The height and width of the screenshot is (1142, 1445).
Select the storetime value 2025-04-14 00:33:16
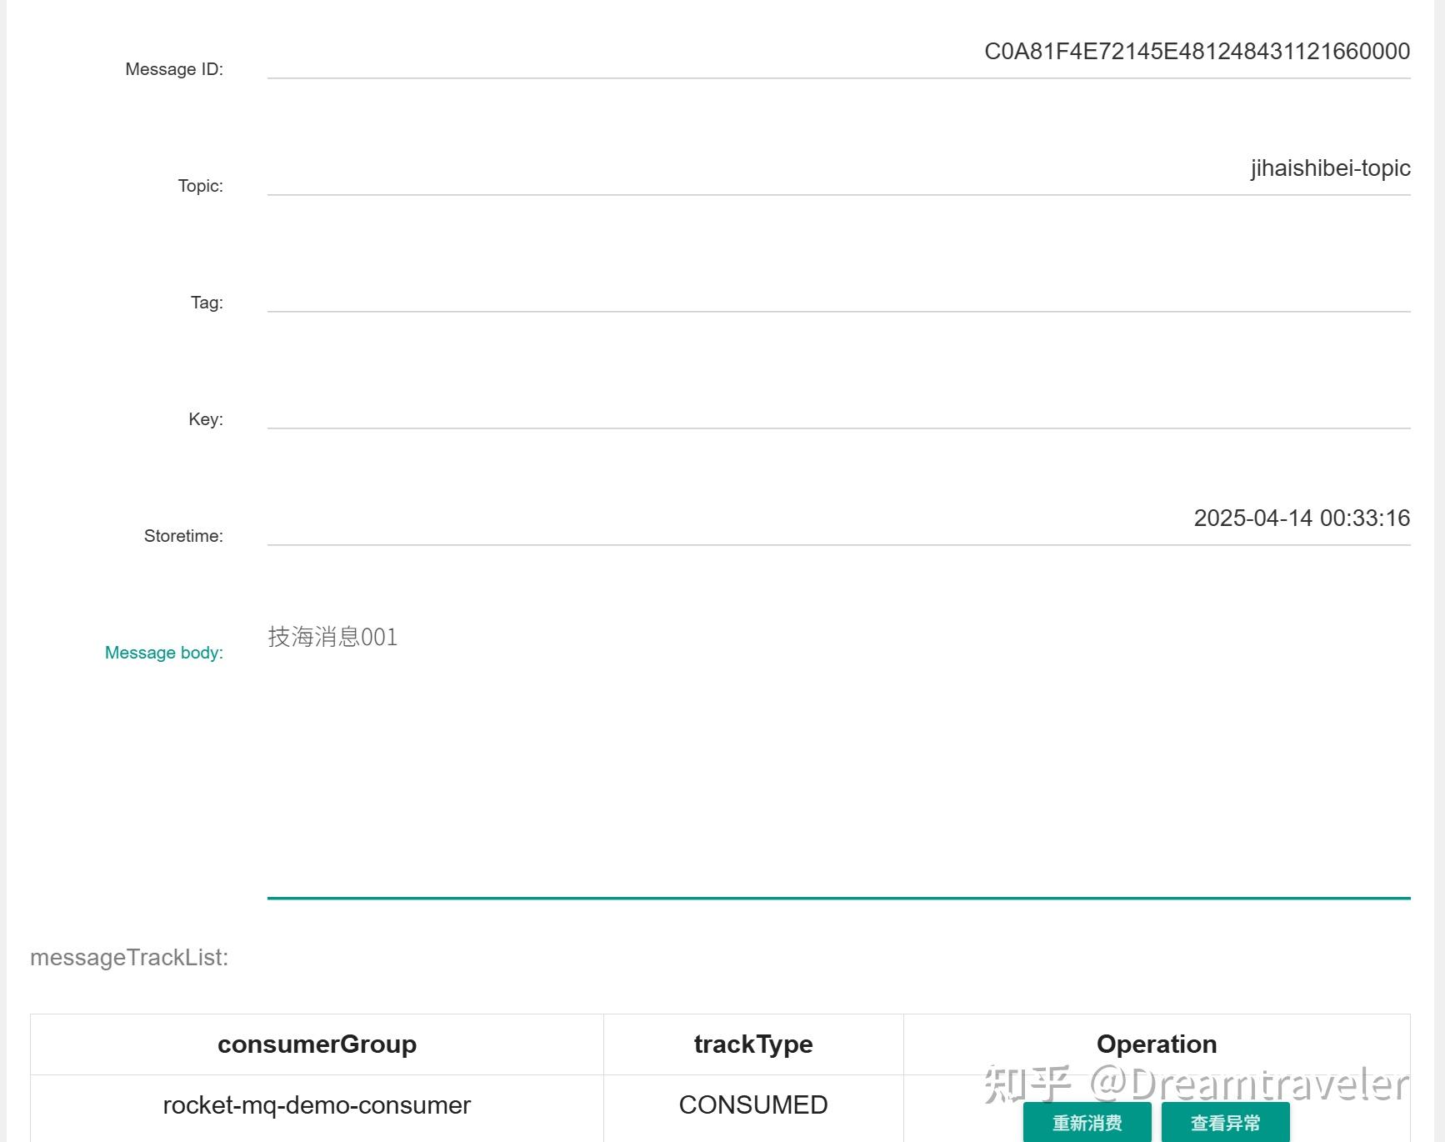point(1301,518)
